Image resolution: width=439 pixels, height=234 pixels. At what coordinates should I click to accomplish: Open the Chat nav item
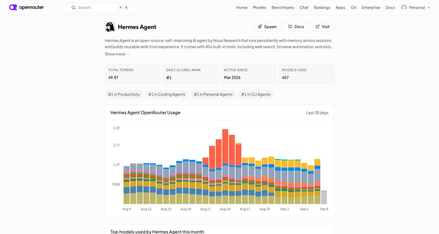pos(304,8)
